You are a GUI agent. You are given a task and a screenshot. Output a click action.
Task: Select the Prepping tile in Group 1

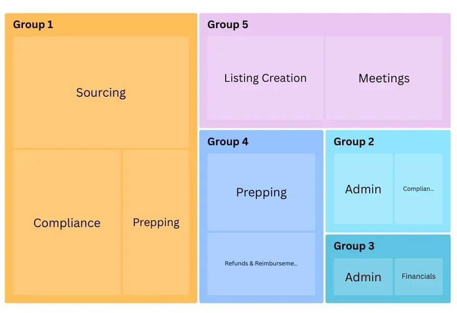156,222
